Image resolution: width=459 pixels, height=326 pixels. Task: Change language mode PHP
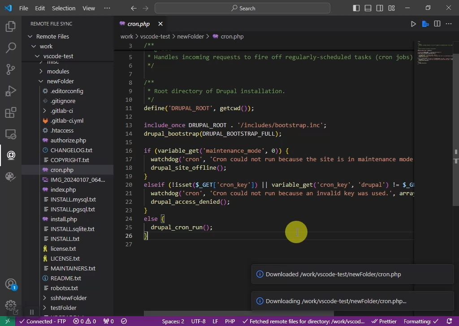pyautogui.click(x=230, y=322)
